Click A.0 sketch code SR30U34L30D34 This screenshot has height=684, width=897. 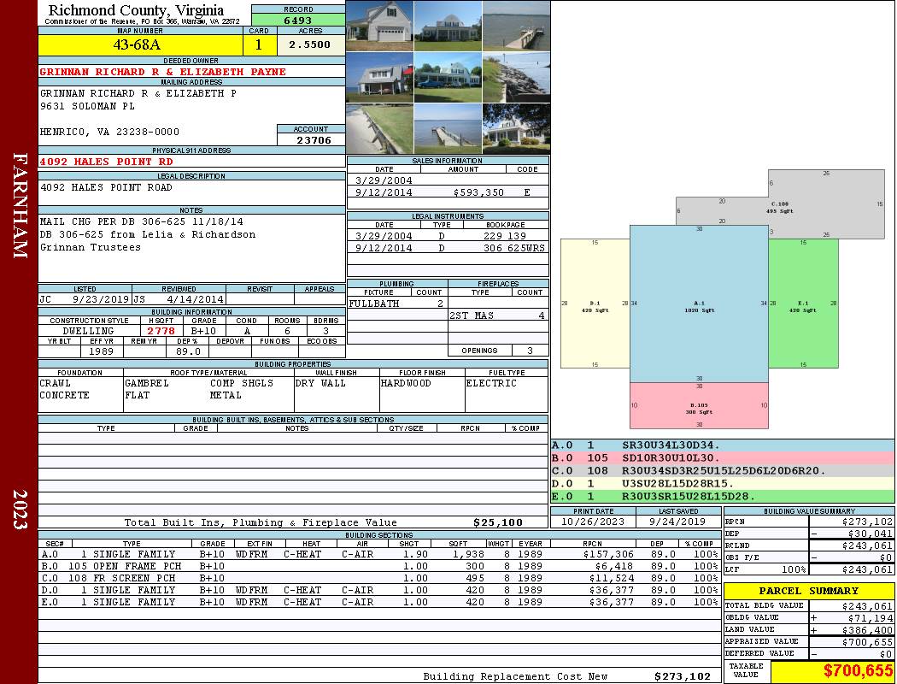coord(671,445)
